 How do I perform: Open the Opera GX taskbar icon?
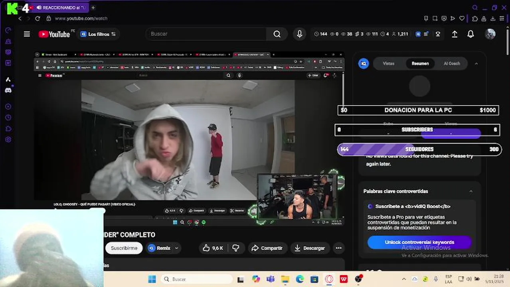tap(329, 279)
